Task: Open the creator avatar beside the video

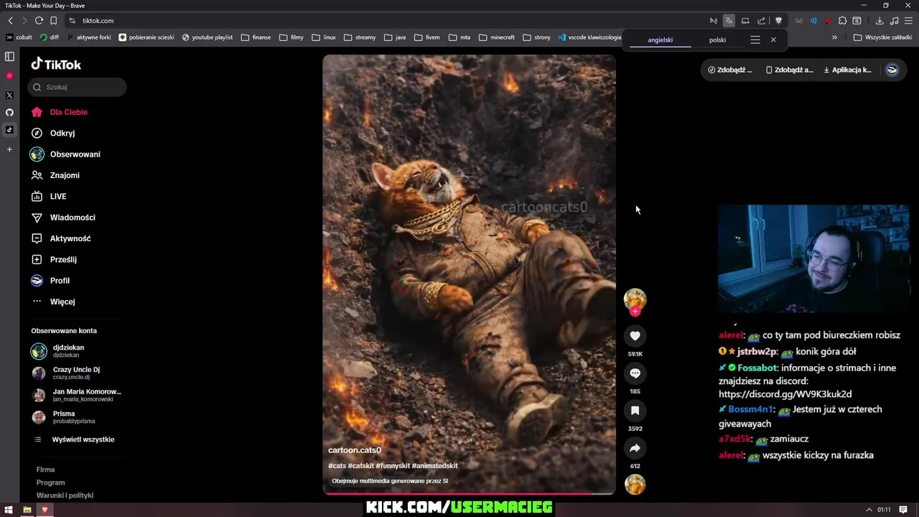Action: [635, 299]
